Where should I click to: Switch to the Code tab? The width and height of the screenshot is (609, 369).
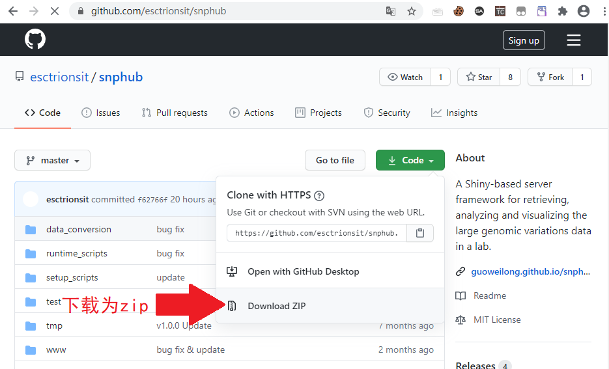(x=43, y=113)
